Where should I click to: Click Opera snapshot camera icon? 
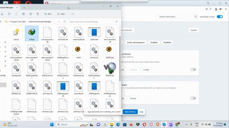coord(206,9)
